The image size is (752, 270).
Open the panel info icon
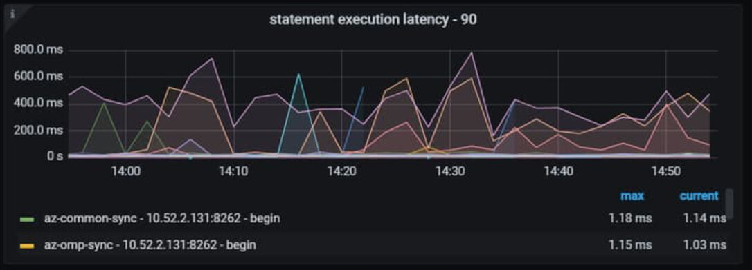pyautogui.click(x=12, y=14)
